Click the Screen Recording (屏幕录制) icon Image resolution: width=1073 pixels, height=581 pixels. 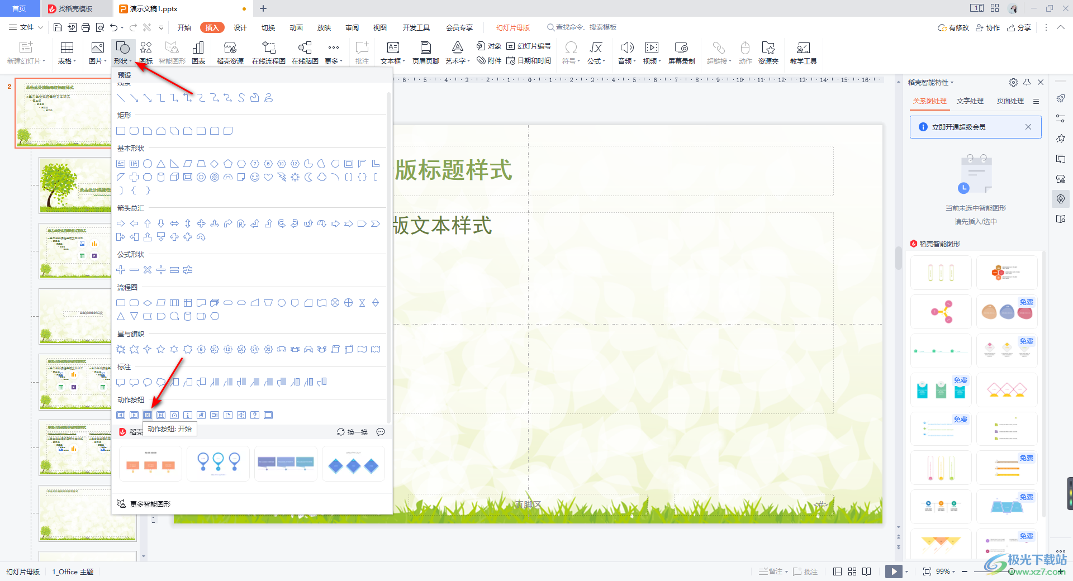pyautogui.click(x=681, y=53)
